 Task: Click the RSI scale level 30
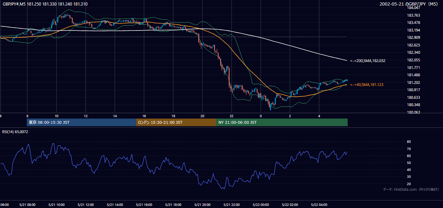pos(409,177)
